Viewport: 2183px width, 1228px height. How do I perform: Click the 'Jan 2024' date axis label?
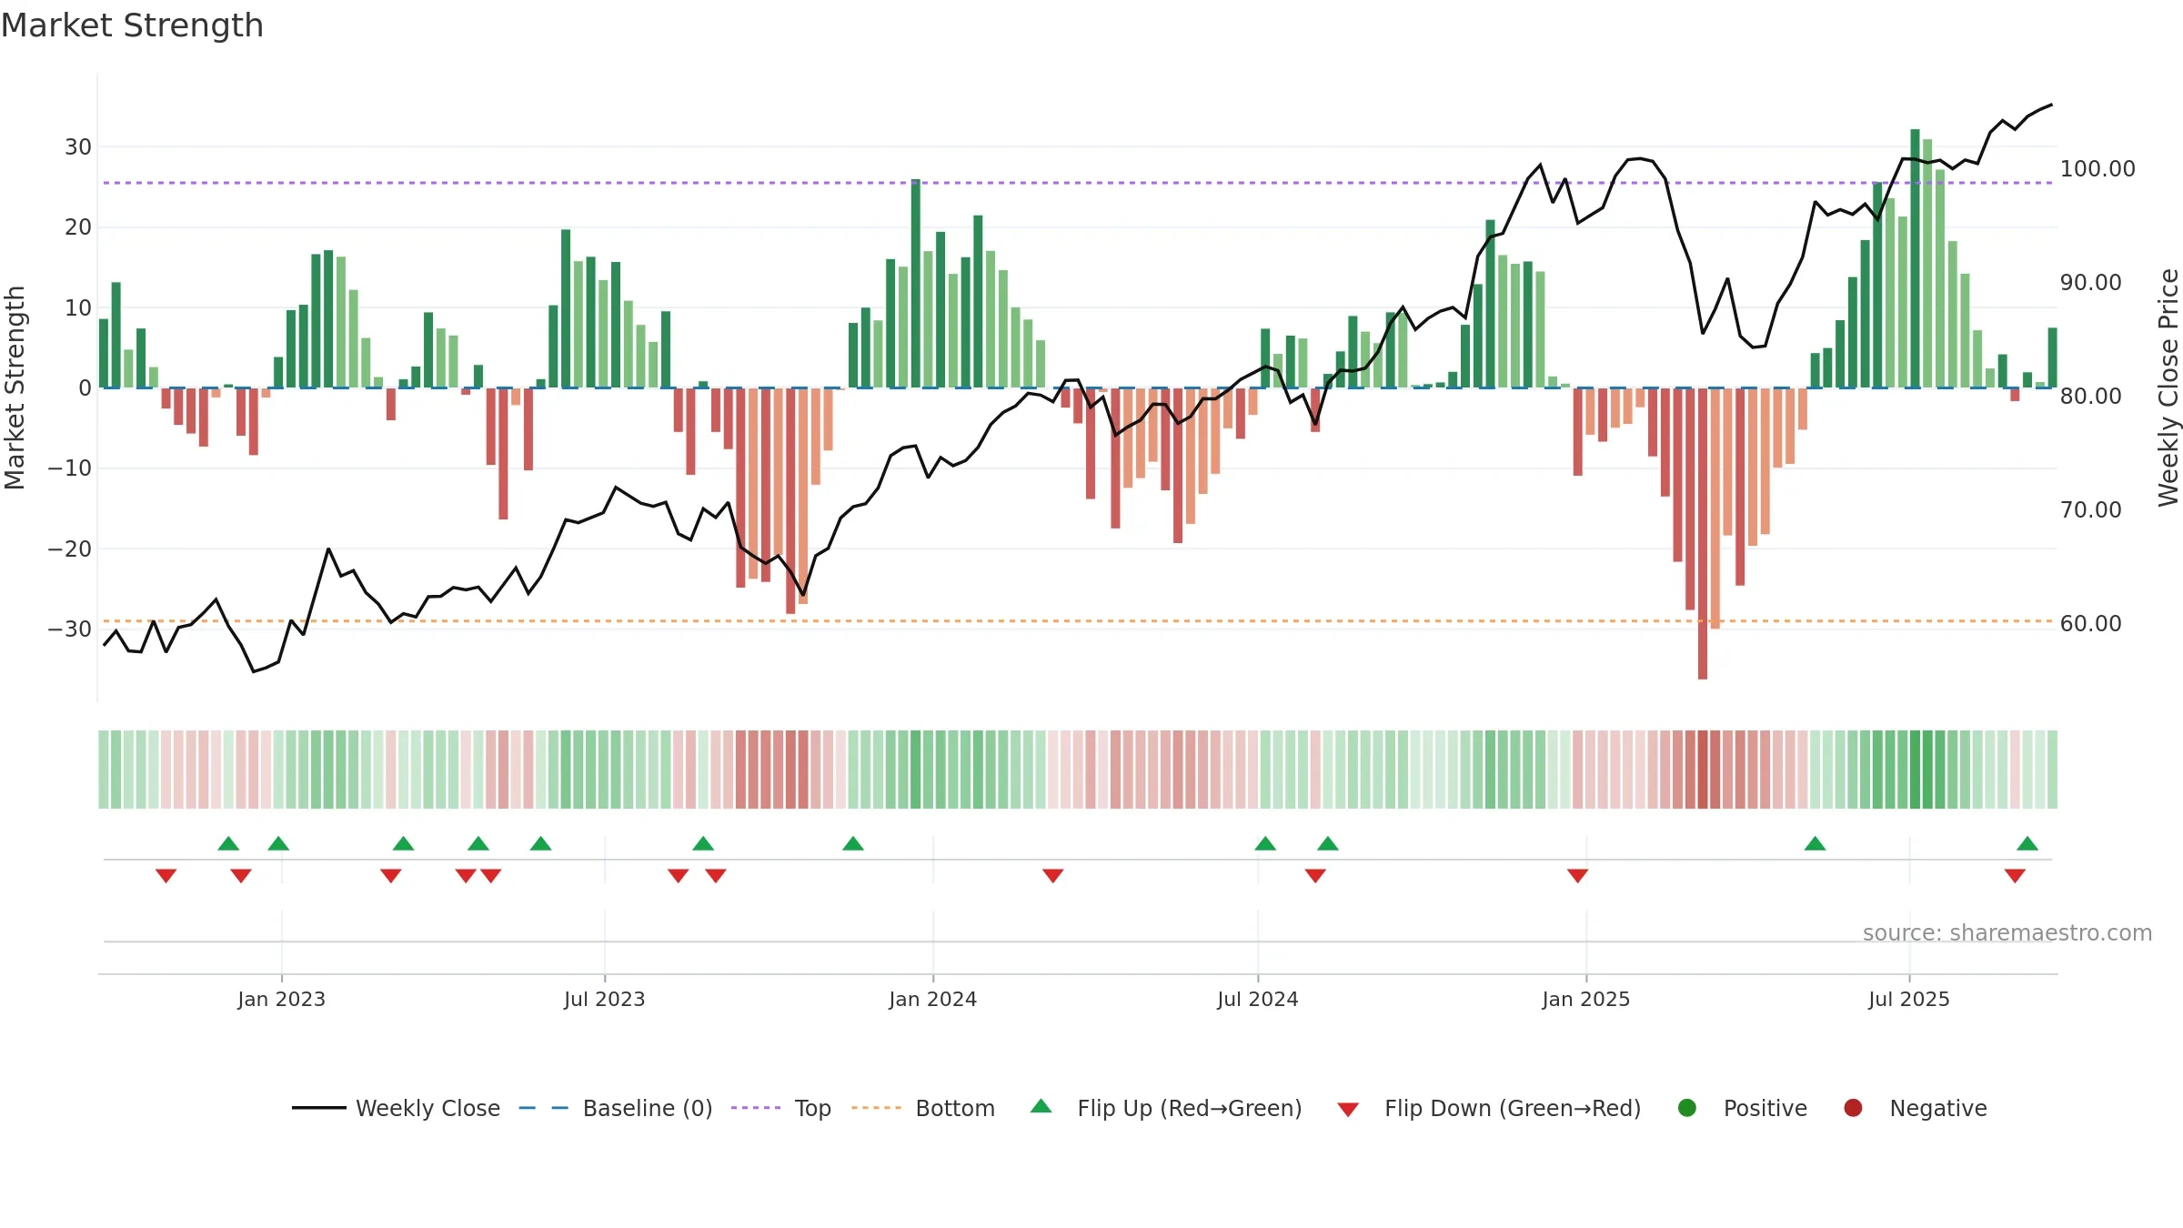click(x=933, y=1000)
